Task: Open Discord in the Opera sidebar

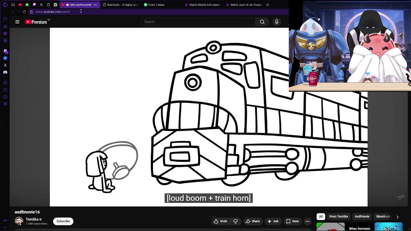Action: point(5,72)
